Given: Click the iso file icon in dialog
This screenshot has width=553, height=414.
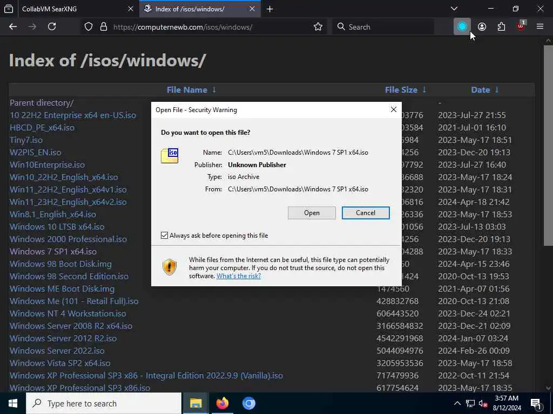Looking at the screenshot, I should [x=170, y=156].
